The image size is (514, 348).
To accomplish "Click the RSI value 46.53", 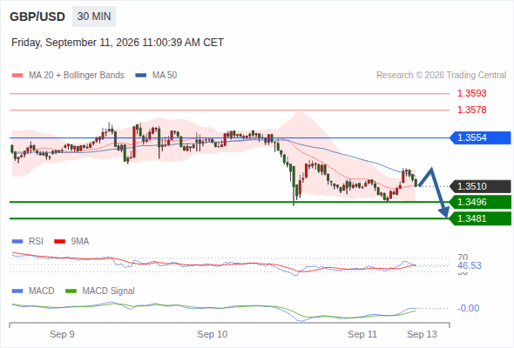I will coord(470,265).
